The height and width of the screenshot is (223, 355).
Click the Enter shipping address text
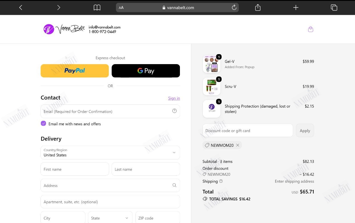click(294, 181)
